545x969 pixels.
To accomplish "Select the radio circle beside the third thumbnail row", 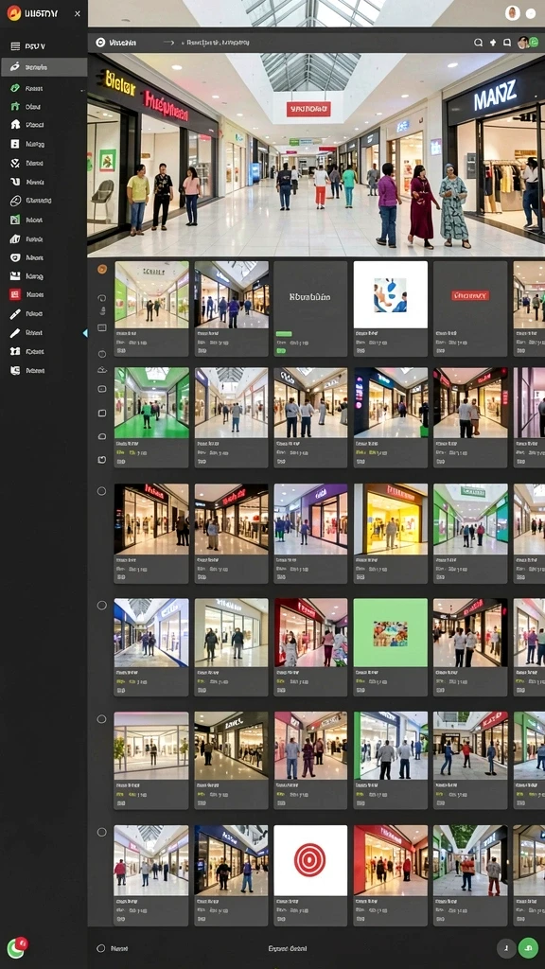I will [101, 491].
